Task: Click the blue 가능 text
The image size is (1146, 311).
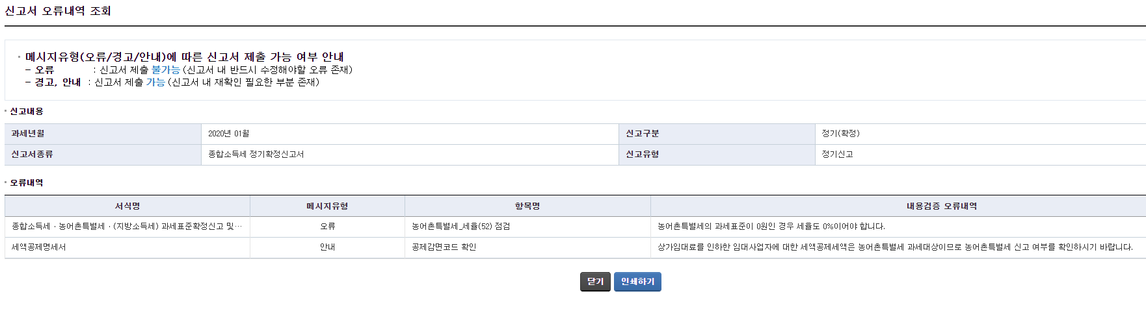Action: 155,82
